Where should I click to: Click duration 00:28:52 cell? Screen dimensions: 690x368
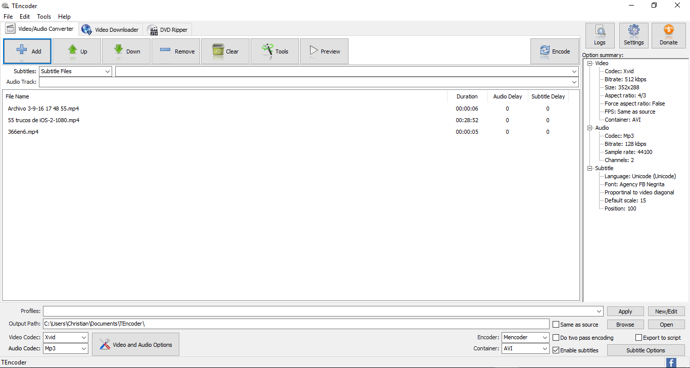(x=467, y=120)
